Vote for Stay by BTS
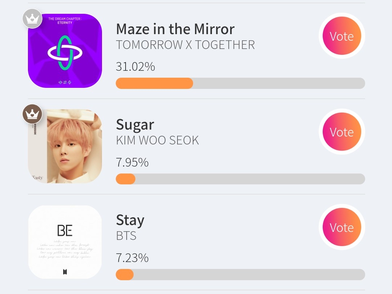This screenshot has height=294, width=392. pos(342,227)
